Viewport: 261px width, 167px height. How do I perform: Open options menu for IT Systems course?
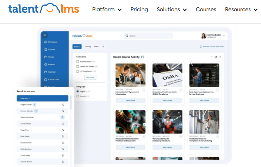tap(144, 90)
